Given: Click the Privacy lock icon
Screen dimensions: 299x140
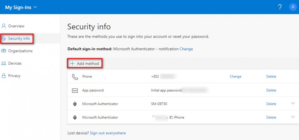Looking at the screenshot, I should [4, 76].
